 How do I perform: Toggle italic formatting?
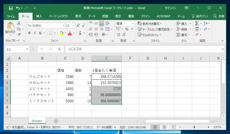click(x=35, y=33)
